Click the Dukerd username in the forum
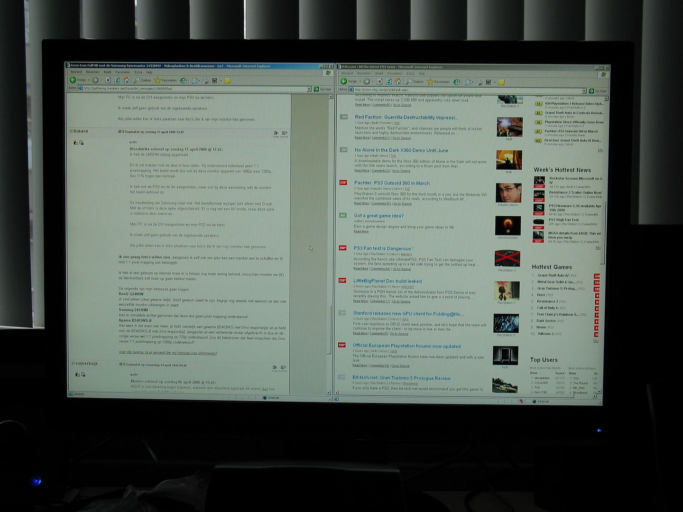The image size is (683, 512). coord(81,131)
